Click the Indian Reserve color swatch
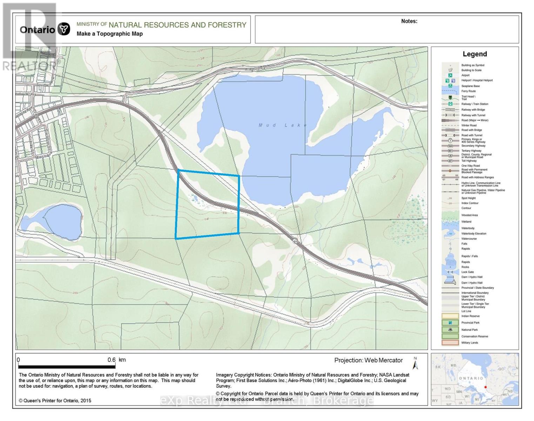Screen dimensions: 534x421 pyautogui.click(x=450, y=316)
